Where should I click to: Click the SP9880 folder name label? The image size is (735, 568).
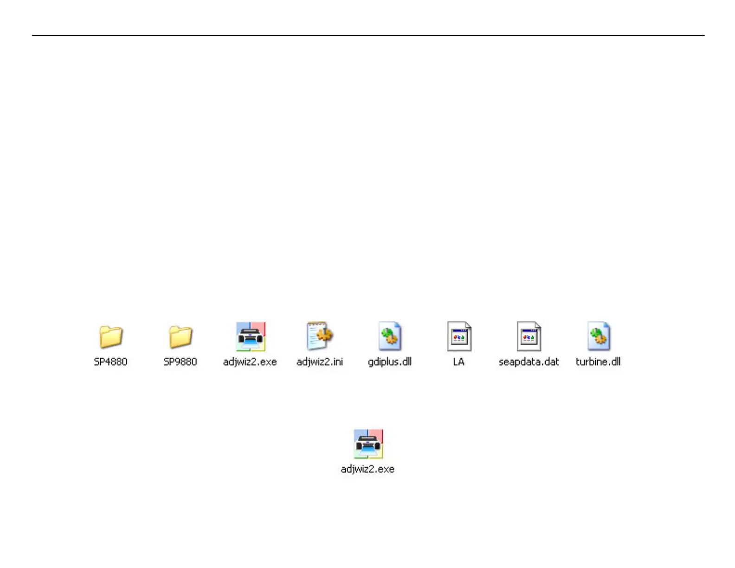click(x=180, y=362)
